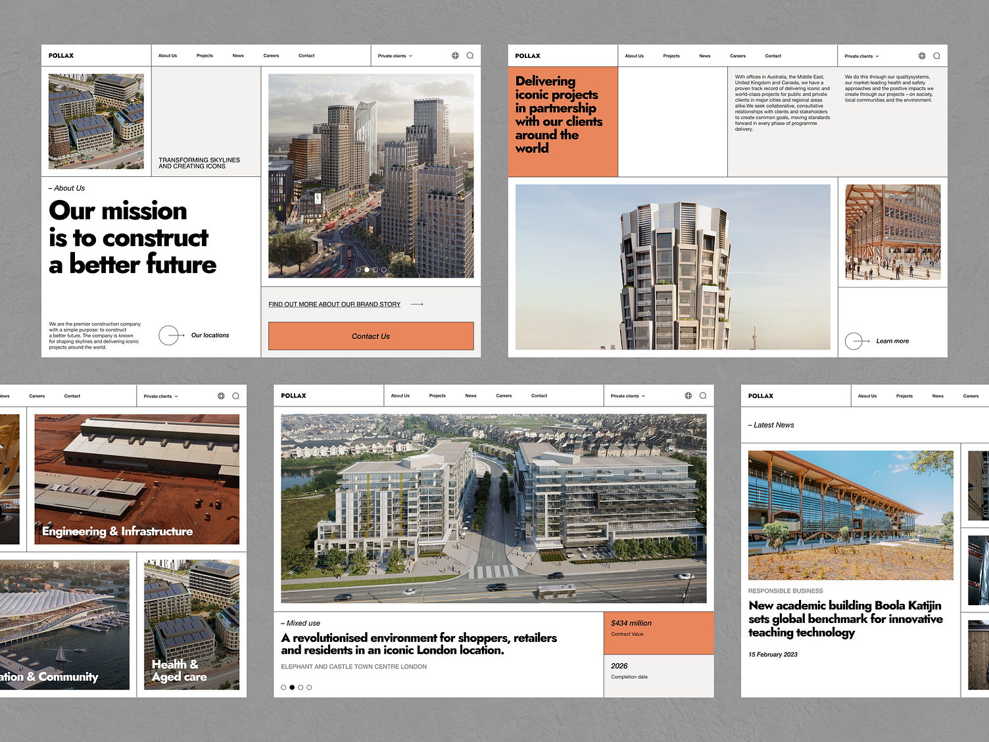Viewport: 989px width, 742px height.
Task: Open the Careers nav item on the news page
Action: 971,395
